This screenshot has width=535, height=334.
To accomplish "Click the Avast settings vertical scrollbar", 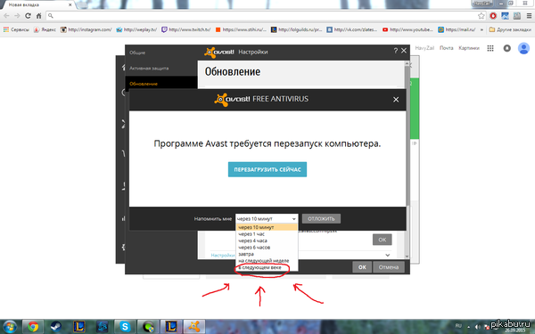I will click(x=407, y=160).
